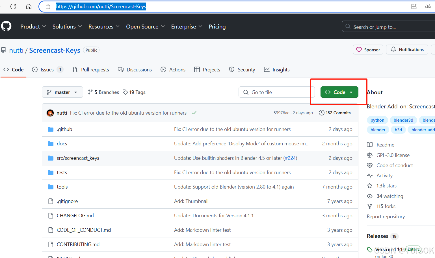Open Notifications bell button

tap(407, 50)
